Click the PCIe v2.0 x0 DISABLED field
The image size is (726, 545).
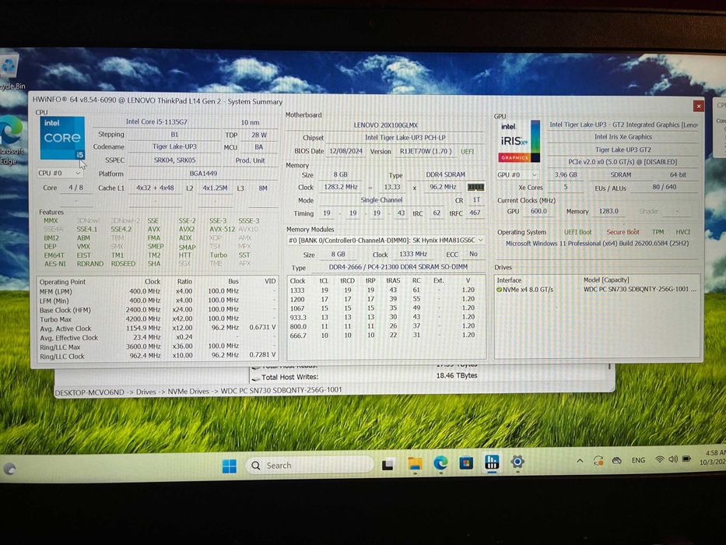(623, 162)
